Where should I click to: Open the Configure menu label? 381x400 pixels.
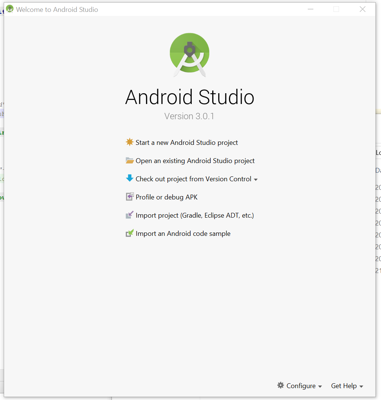(301, 386)
